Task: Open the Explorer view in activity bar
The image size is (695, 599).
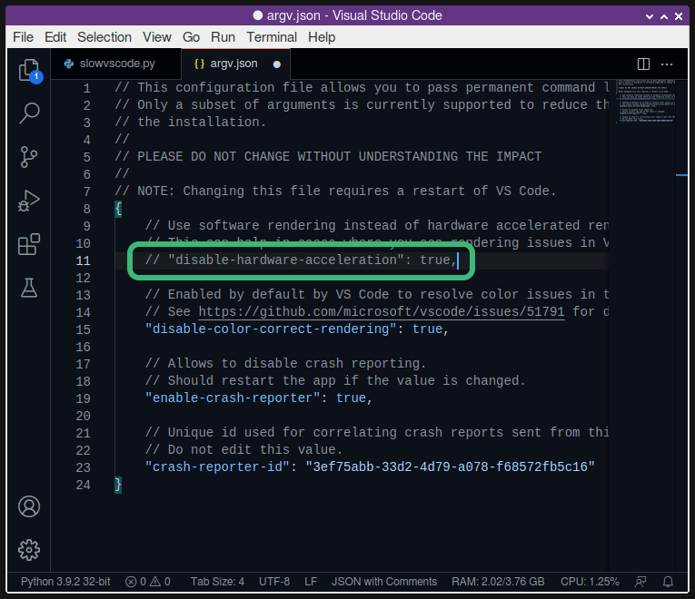Action: click(29, 70)
